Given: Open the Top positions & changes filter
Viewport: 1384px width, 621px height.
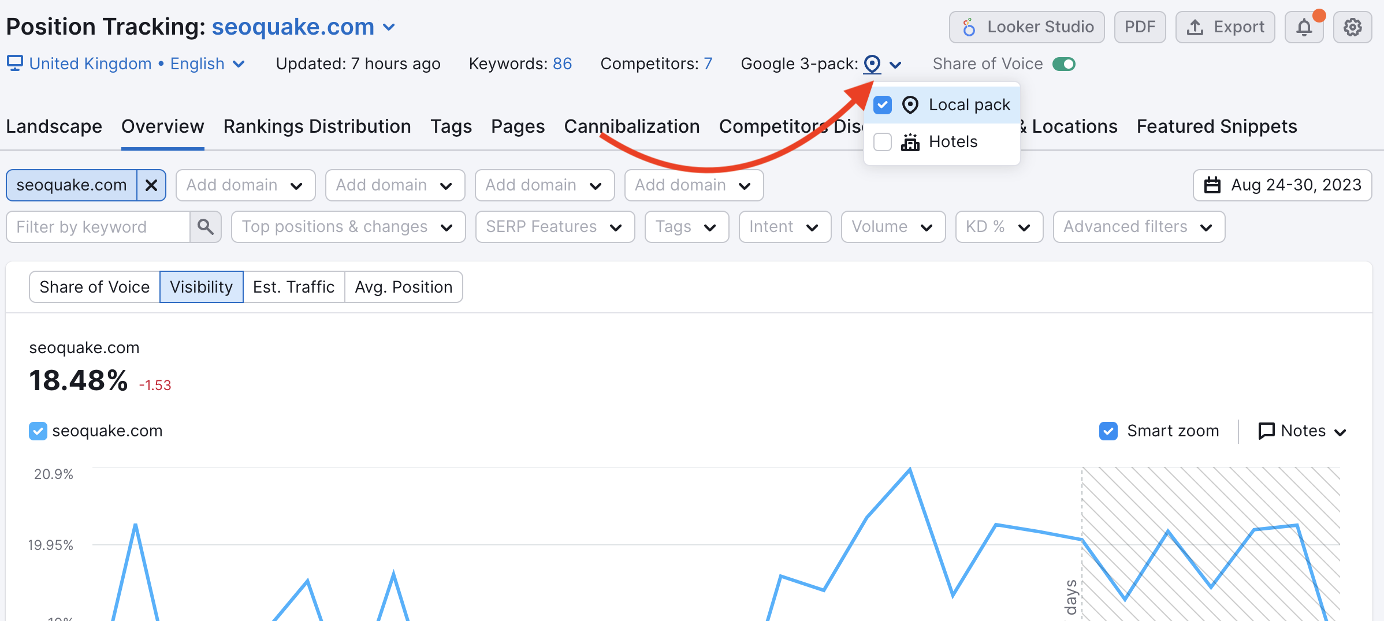Looking at the screenshot, I should point(348,227).
